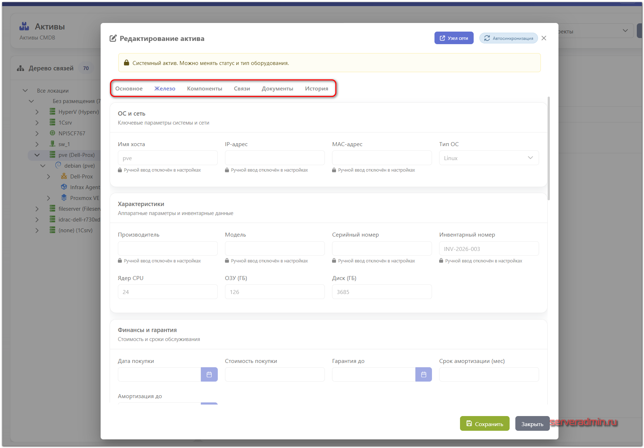Open the Узел сети link button
The width and height of the screenshot is (644, 448).
coord(454,38)
